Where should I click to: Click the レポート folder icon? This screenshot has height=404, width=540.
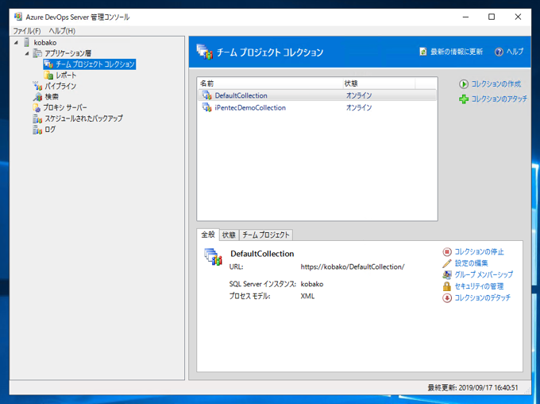click(x=48, y=75)
